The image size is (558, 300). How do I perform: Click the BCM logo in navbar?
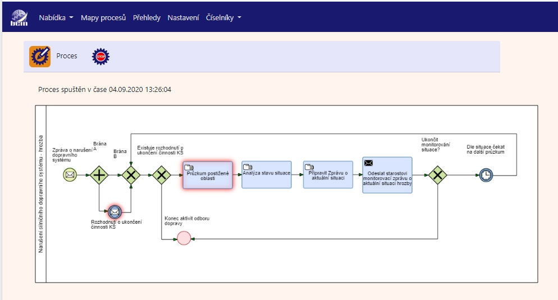tap(19, 18)
